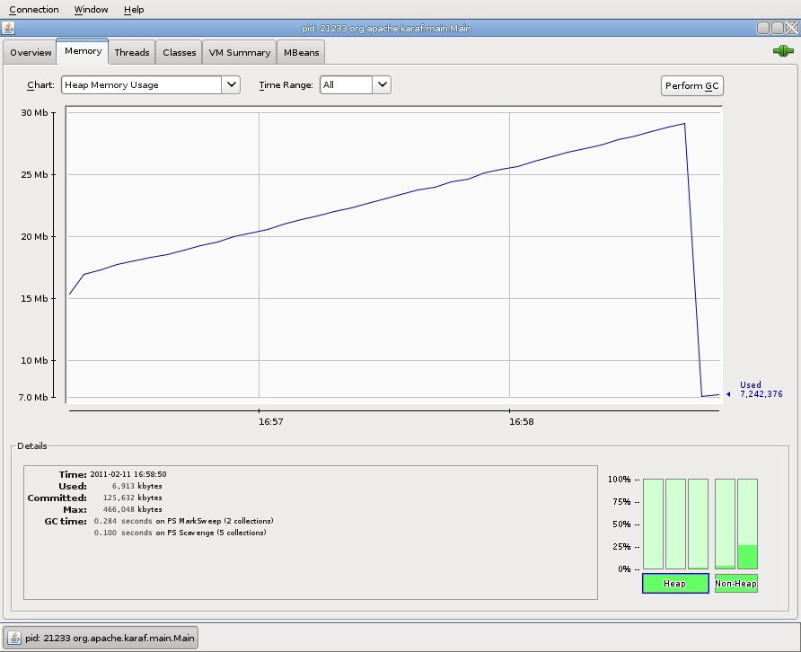The width and height of the screenshot is (801, 652).
Task: Expand the Time Range dropdown arrow
Action: click(x=382, y=85)
